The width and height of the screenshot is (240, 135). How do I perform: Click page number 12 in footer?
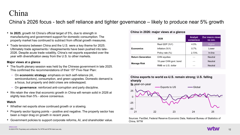(230, 130)
